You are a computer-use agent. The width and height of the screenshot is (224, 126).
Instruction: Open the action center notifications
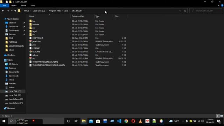click(x=219, y=121)
